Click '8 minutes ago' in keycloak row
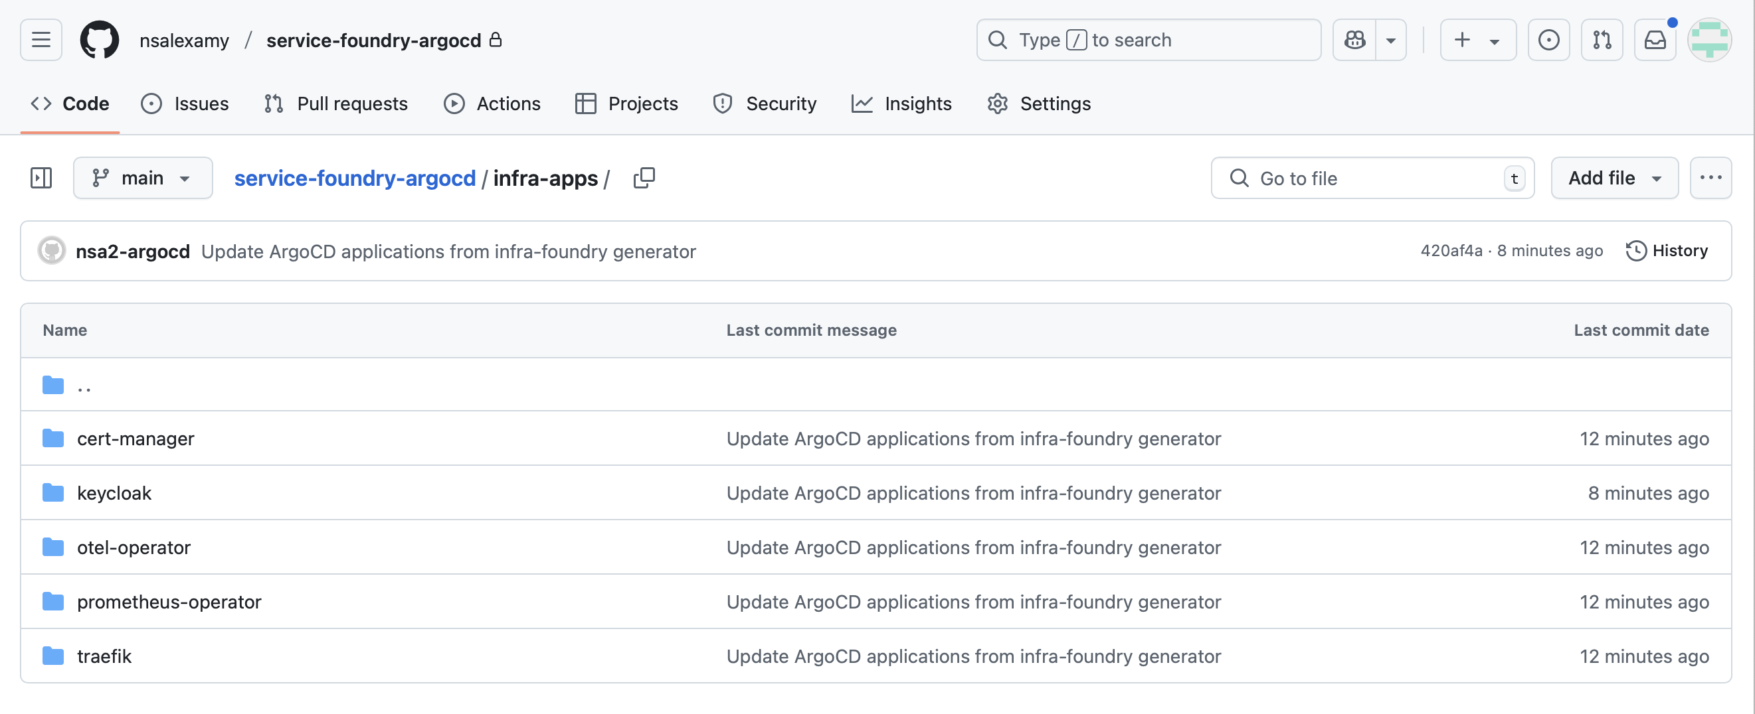 [x=1648, y=493]
